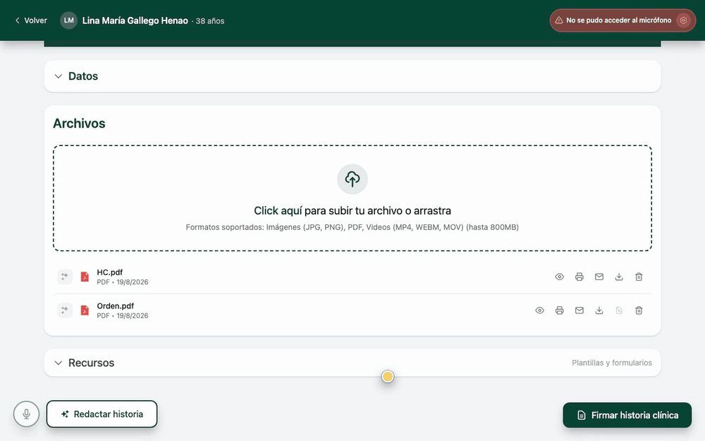Image resolution: width=705 pixels, height=441 pixels.
Task: Expand the Recursos section
Action: [x=352, y=363]
